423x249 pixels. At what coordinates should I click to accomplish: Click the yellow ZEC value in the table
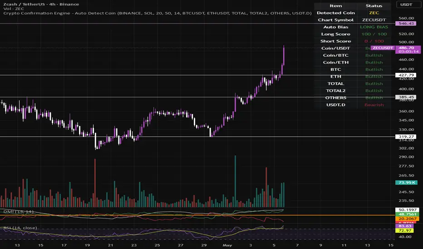click(374, 13)
